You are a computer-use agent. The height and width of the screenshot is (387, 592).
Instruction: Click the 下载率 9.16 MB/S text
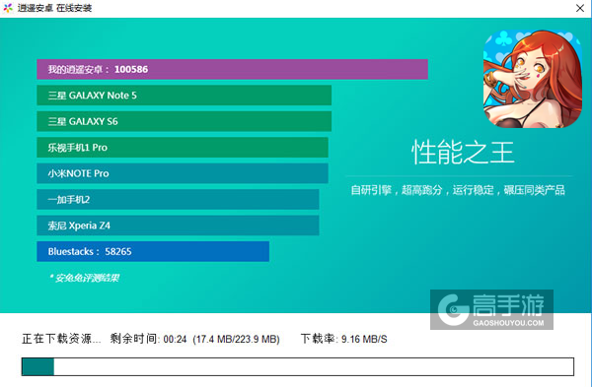pos(344,339)
